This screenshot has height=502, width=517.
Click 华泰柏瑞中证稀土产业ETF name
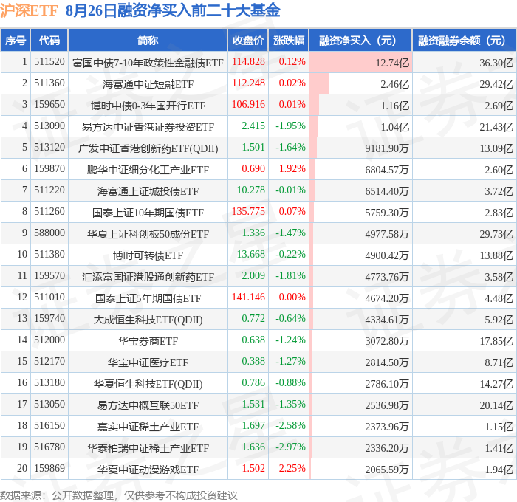(x=148, y=448)
